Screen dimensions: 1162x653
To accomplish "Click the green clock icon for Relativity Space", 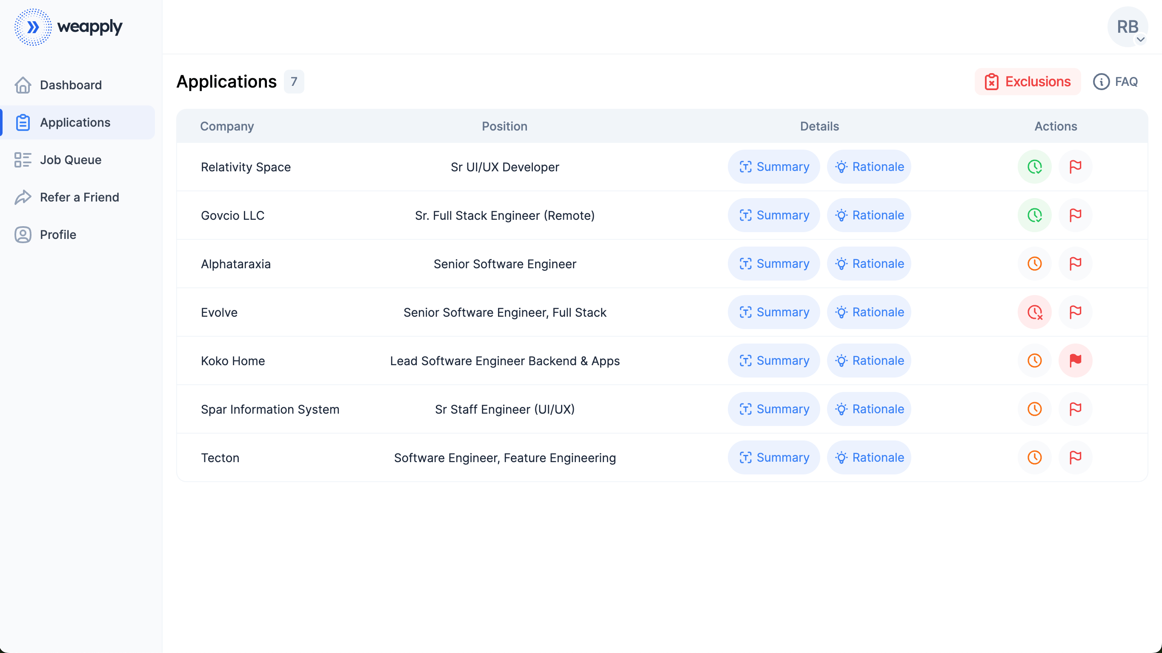I will point(1034,167).
